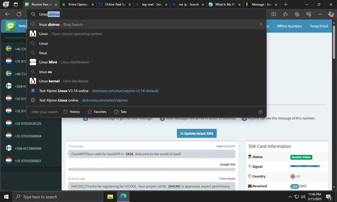Click the Edge taskbar icon

[x=123, y=197]
